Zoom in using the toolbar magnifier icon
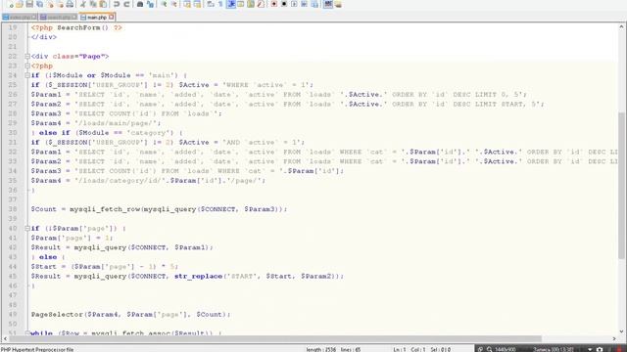627x352 pixels. click(x=165, y=4)
